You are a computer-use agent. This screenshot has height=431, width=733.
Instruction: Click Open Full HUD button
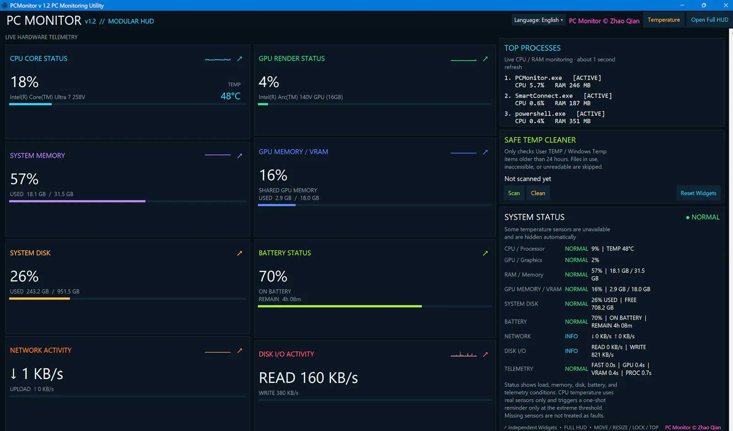pyautogui.click(x=709, y=20)
